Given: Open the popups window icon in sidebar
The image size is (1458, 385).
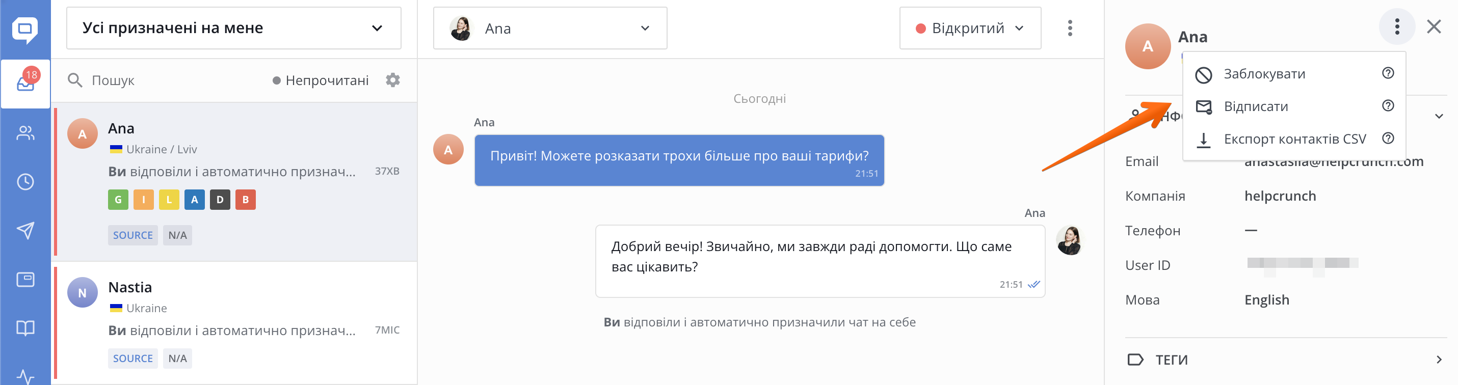Looking at the screenshot, I should pos(25,279).
